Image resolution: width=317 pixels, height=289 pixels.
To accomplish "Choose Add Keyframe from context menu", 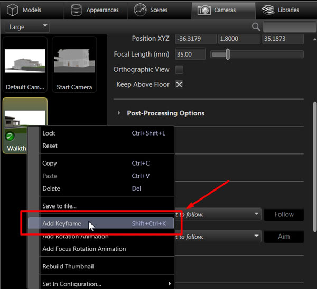I will click(x=62, y=224).
